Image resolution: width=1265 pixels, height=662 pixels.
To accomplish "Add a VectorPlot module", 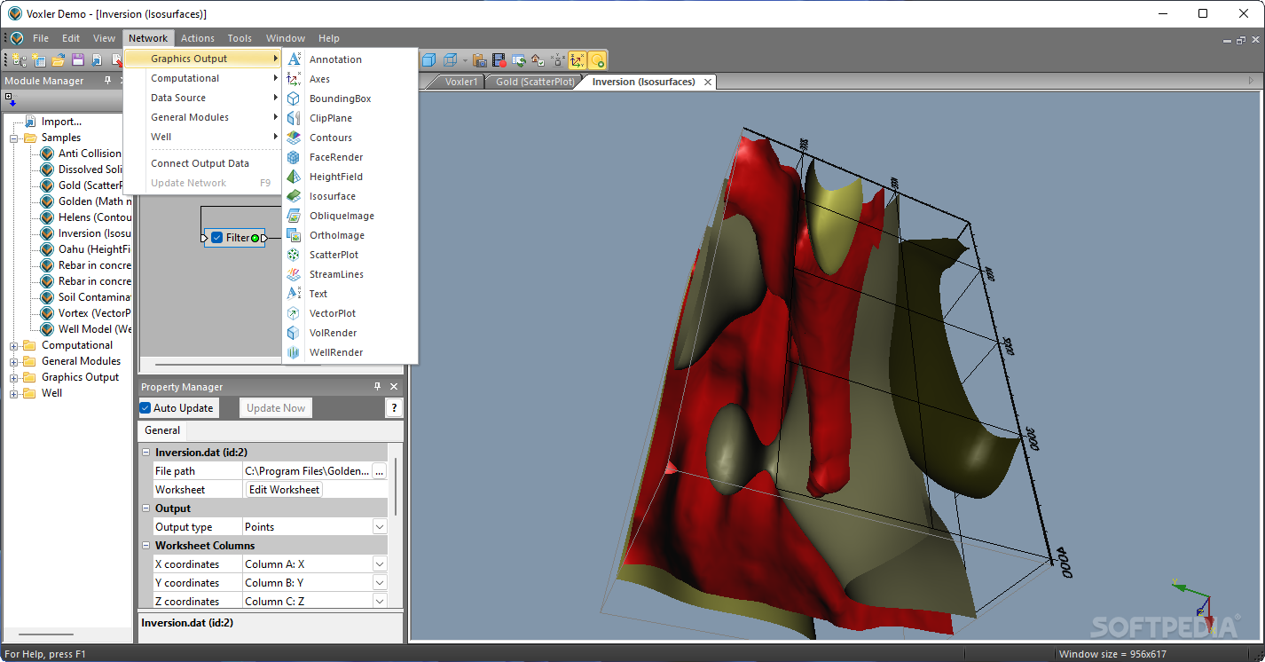I will pos(350,313).
